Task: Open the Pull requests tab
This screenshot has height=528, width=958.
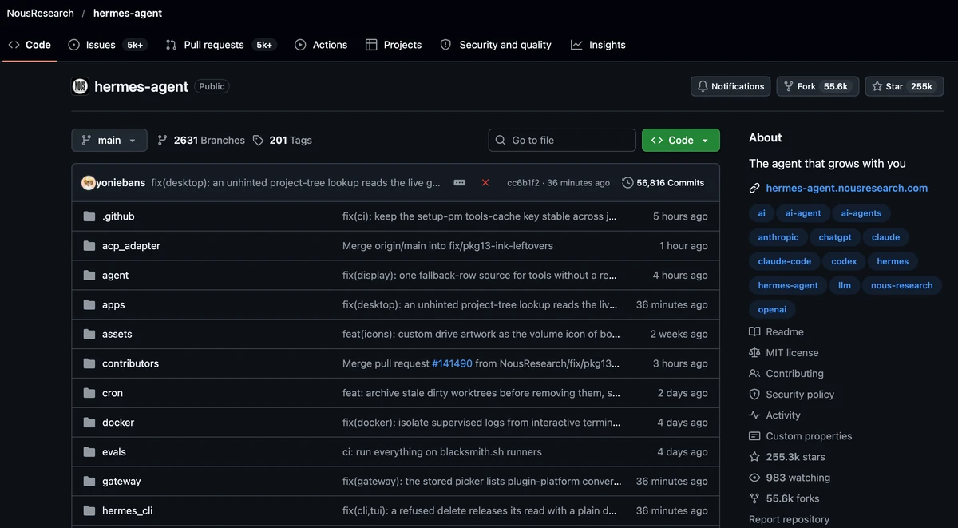Action: pyautogui.click(x=220, y=45)
